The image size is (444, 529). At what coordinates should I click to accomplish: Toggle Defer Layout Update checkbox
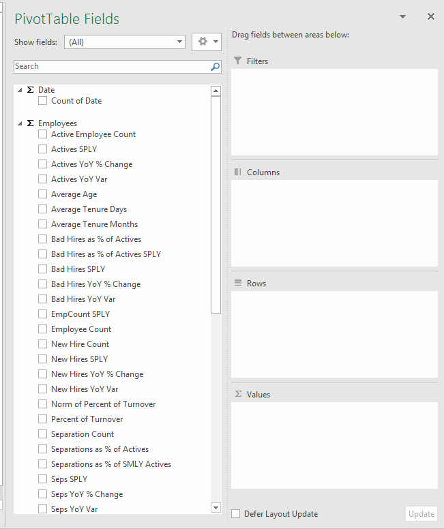236,514
